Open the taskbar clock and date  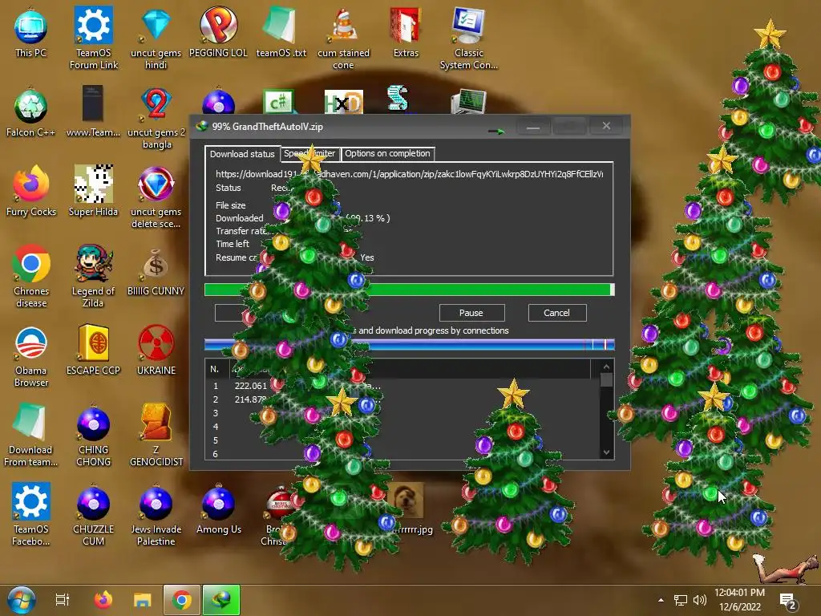click(740, 600)
